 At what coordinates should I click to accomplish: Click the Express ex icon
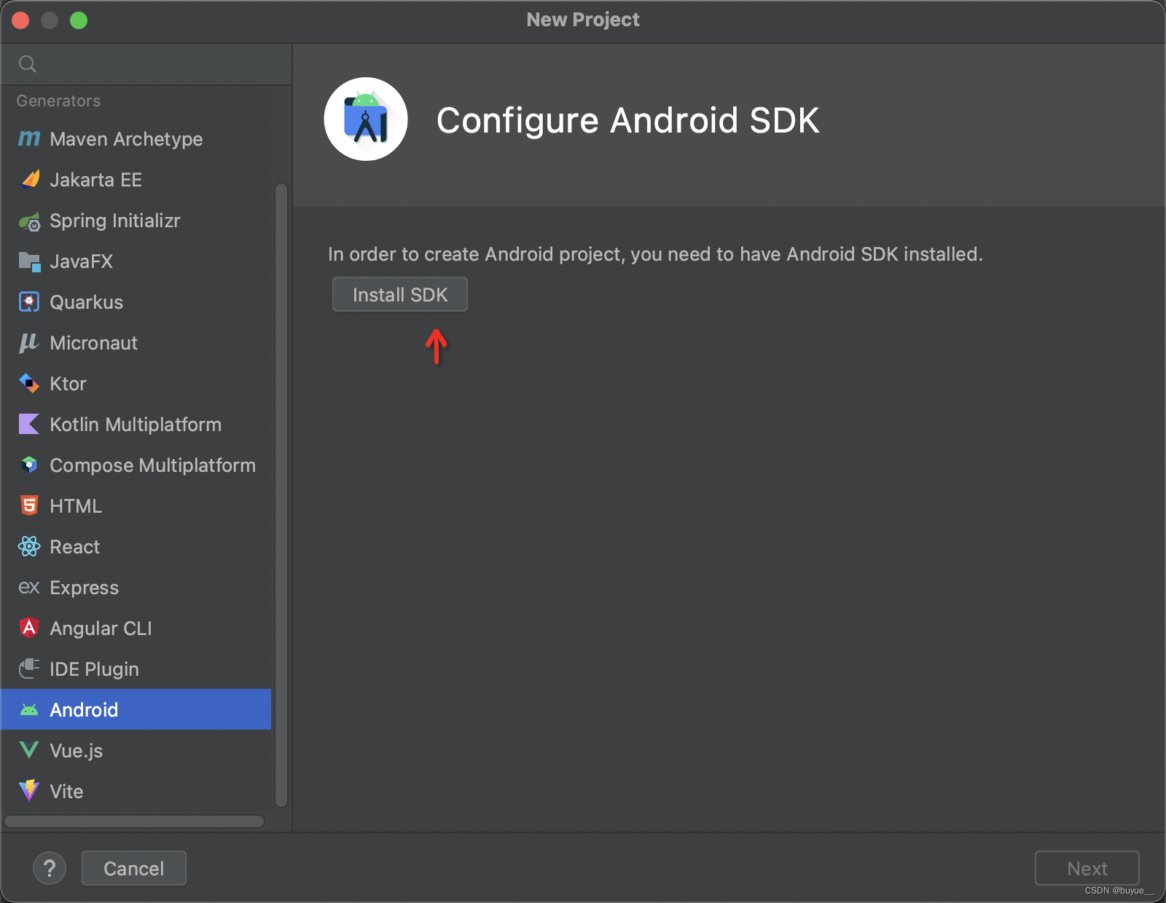pyautogui.click(x=29, y=588)
